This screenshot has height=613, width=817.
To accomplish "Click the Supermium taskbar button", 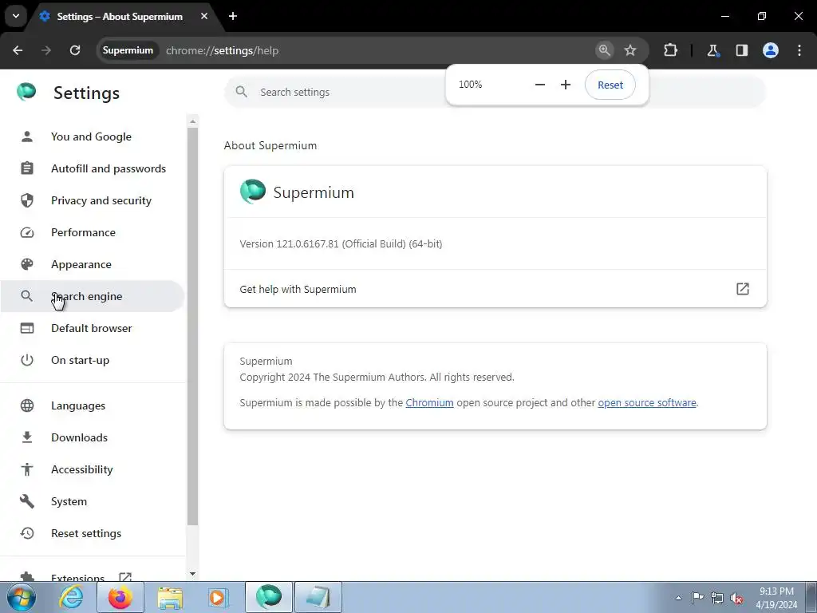I will [269, 597].
